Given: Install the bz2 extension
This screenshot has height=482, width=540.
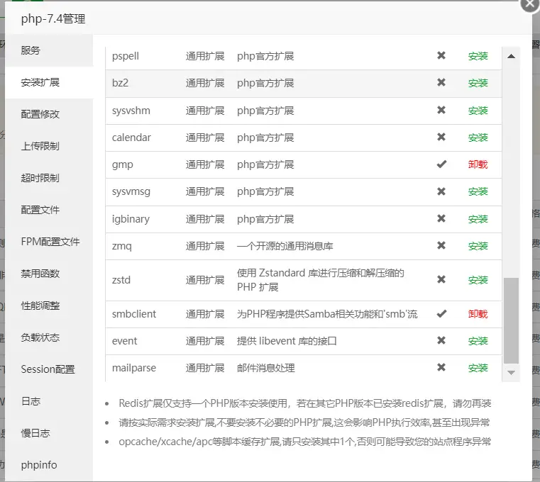Looking at the screenshot, I should point(478,83).
